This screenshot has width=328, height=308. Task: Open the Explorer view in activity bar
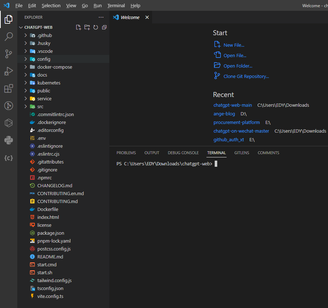click(x=9, y=19)
